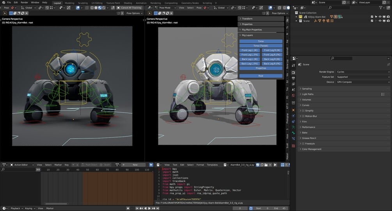
Task: Expand the Sampling panel
Action: pos(344,89)
